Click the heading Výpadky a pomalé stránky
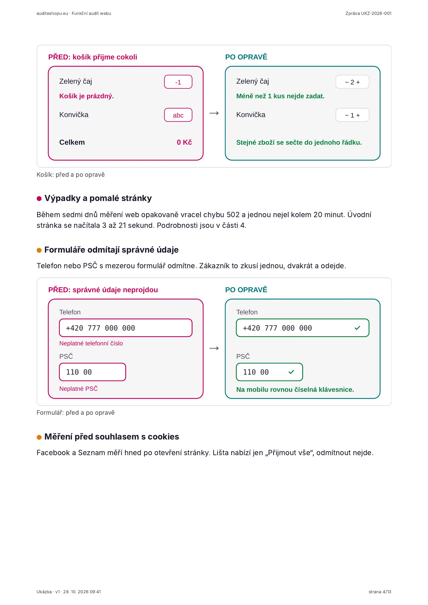Image resolution: width=428 pixels, height=605 pixels. (98, 198)
